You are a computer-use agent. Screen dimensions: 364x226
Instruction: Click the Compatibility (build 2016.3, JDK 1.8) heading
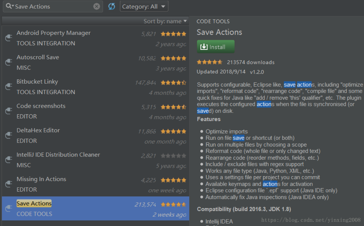pyautogui.click(x=244, y=209)
